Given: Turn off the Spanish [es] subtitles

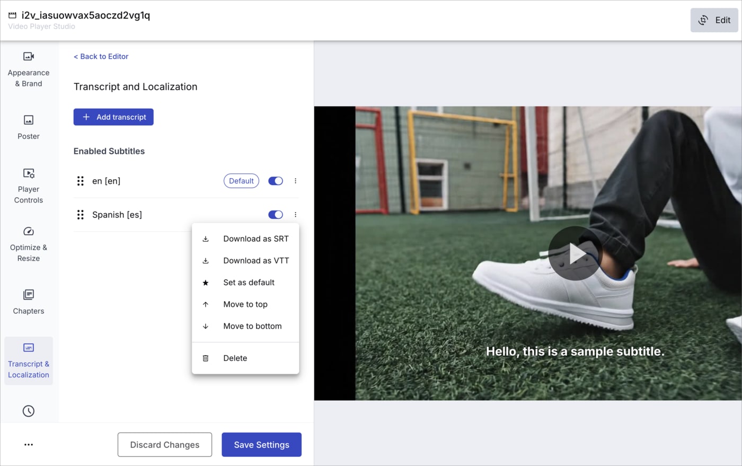Looking at the screenshot, I should pos(275,215).
